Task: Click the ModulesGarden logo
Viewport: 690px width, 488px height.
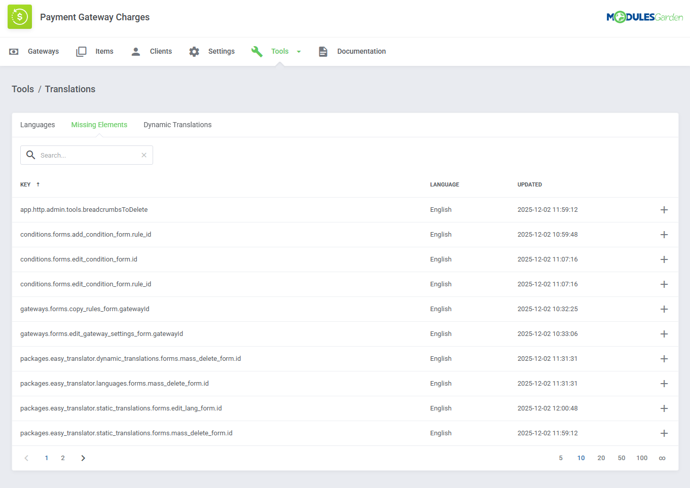Action: click(645, 16)
